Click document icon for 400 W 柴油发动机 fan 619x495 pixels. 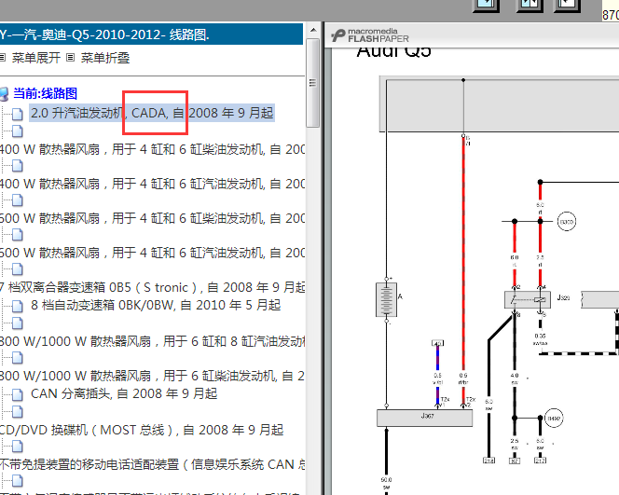point(17,131)
